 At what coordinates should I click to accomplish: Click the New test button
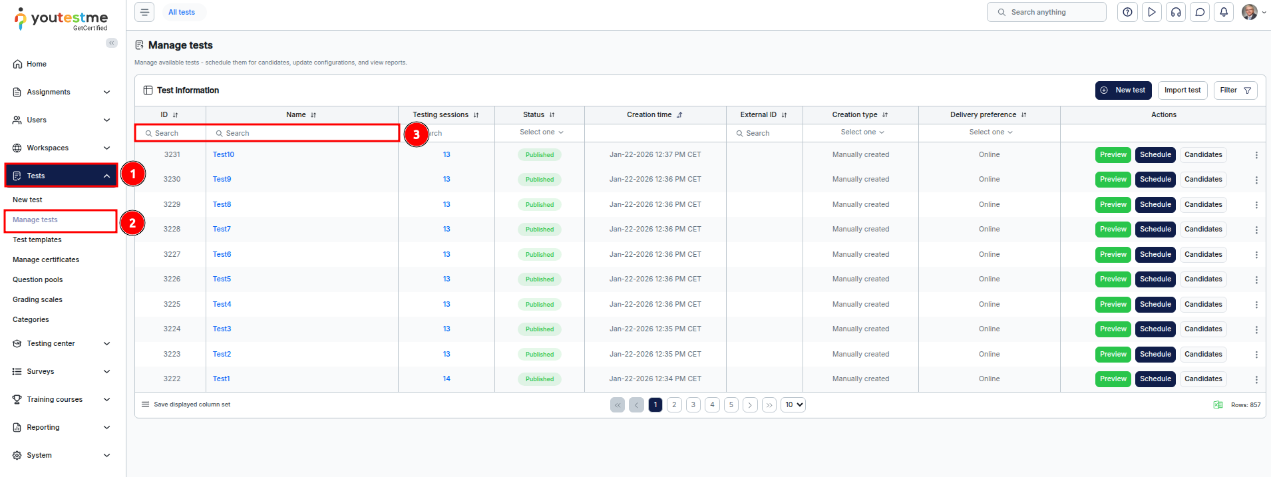(x=1123, y=90)
